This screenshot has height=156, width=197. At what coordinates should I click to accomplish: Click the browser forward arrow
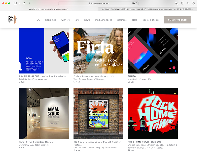(29, 3)
